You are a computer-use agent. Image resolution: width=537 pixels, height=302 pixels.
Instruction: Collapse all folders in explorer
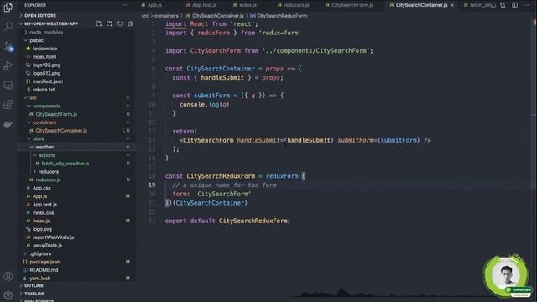[x=131, y=23]
